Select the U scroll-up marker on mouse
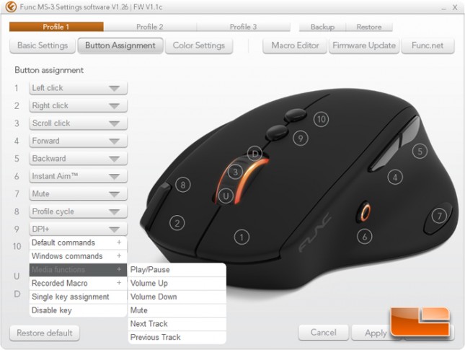This screenshot has width=465, height=350. pyautogui.click(x=226, y=196)
